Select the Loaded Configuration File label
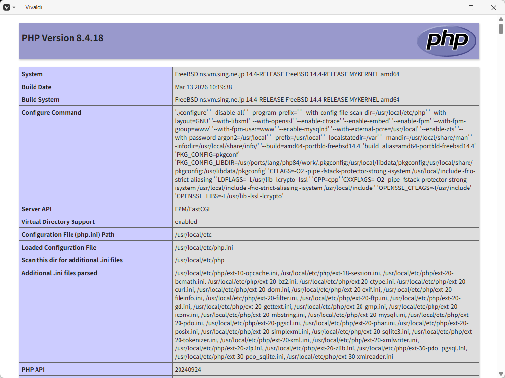The width and height of the screenshot is (505, 378). tap(59, 248)
